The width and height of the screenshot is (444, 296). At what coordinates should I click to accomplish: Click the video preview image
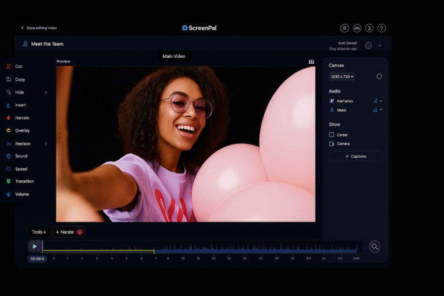(186, 144)
